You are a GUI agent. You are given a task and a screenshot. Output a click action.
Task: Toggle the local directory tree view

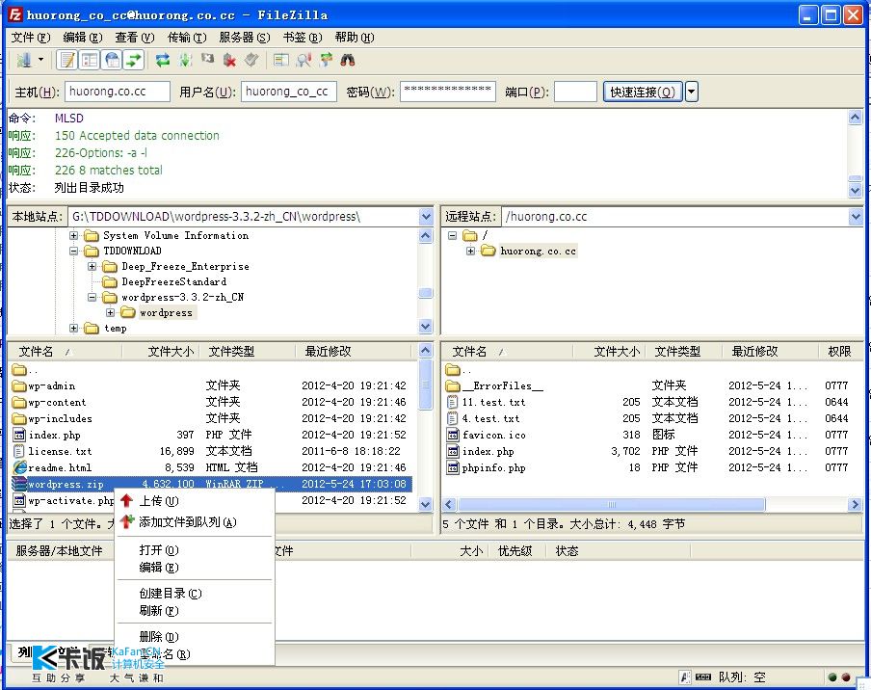click(x=90, y=60)
